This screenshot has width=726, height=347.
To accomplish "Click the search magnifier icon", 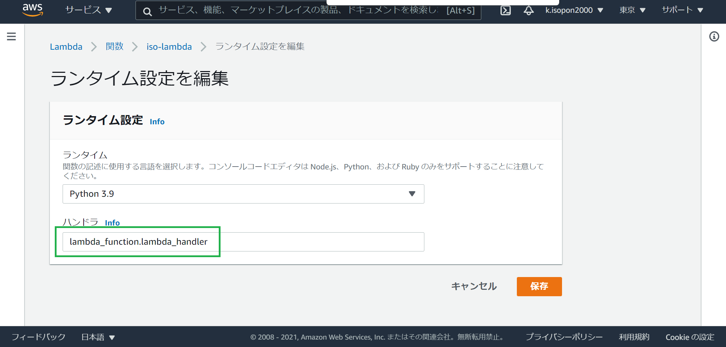I will [x=148, y=11].
